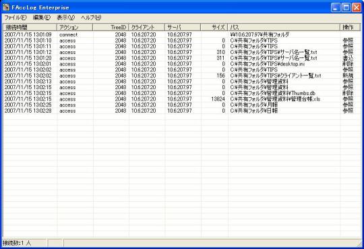Sort by the アクション column header
Image resolution: width=364 pixels, height=249 pixels.
pos(75,27)
